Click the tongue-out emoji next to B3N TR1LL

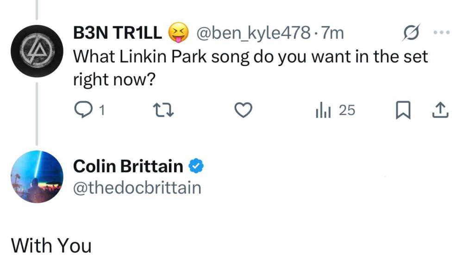(x=178, y=33)
